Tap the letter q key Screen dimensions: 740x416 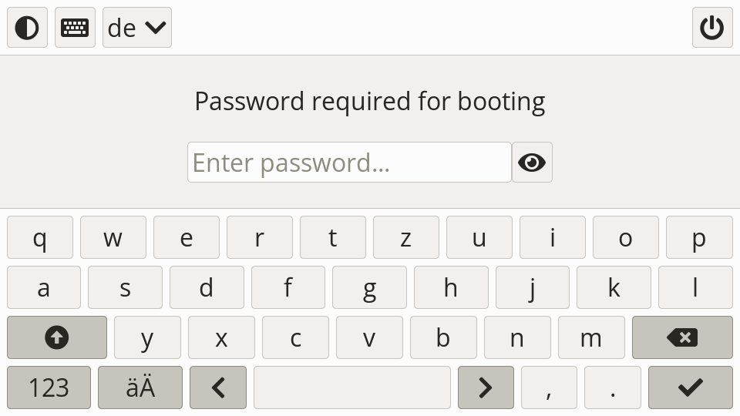click(x=40, y=237)
